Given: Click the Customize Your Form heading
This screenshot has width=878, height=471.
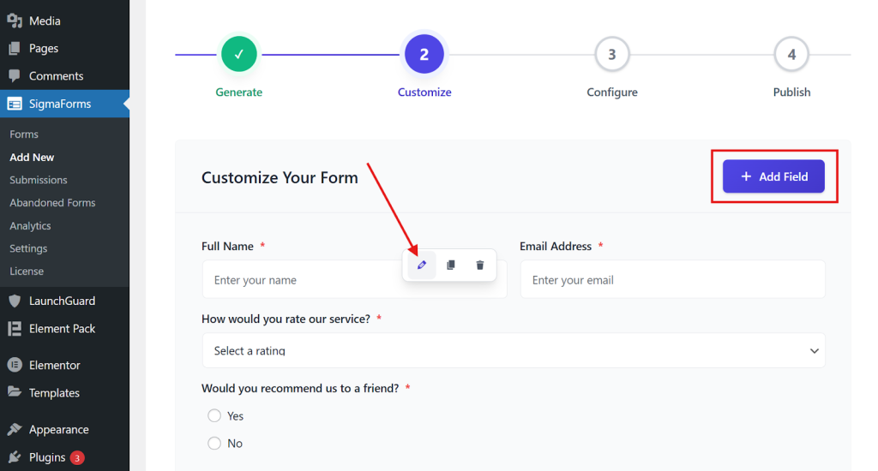Looking at the screenshot, I should click(x=280, y=177).
